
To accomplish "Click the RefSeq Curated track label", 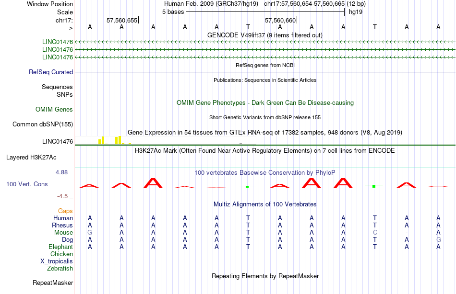I will pyautogui.click(x=51, y=72).
